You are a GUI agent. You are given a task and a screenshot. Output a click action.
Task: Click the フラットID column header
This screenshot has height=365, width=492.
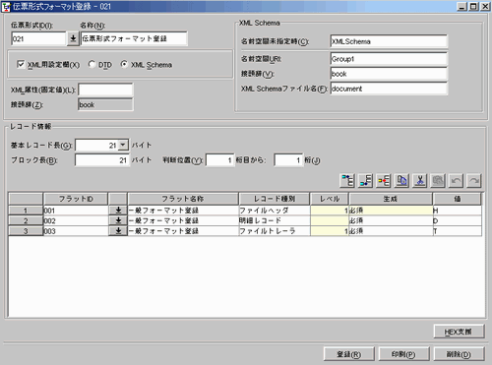(x=76, y=199)
